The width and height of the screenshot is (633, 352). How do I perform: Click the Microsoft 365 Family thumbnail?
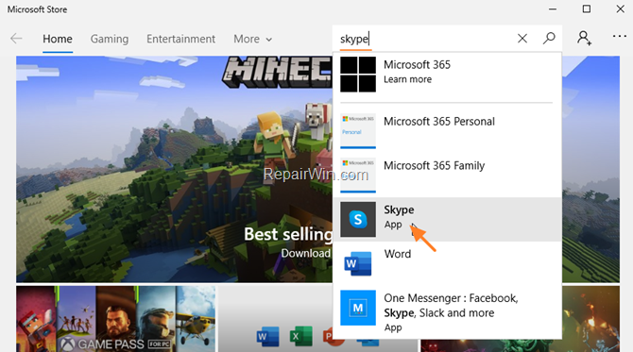pyautogui.click(x=358, y=175)
